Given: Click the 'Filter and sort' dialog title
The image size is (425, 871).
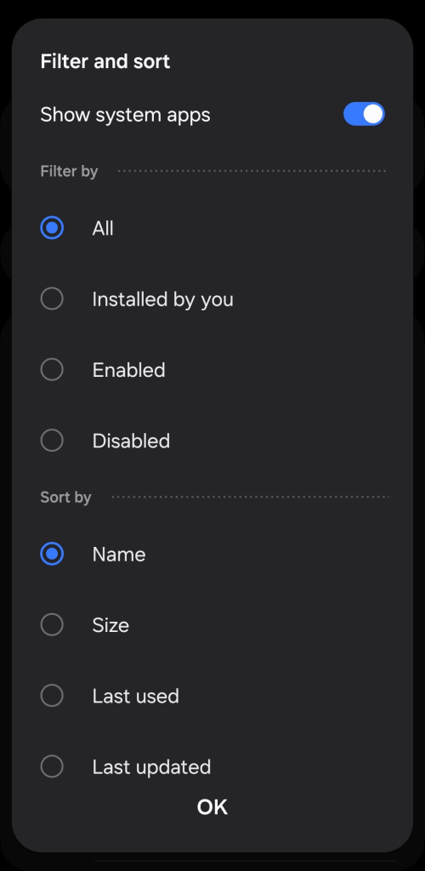Looking at the screenshot, I should tap(105, 61).
